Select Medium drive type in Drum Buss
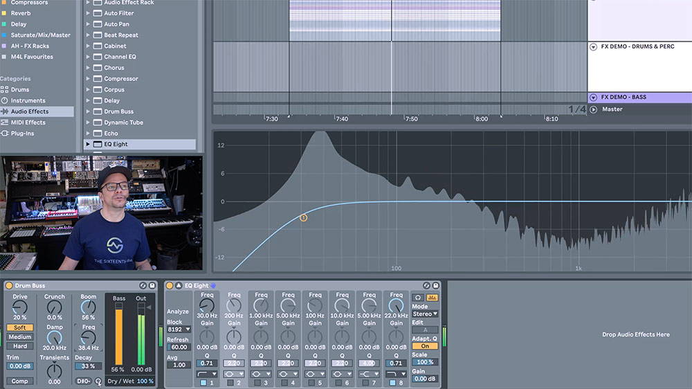Screen dimensions: 692x389 coord(20,337)
